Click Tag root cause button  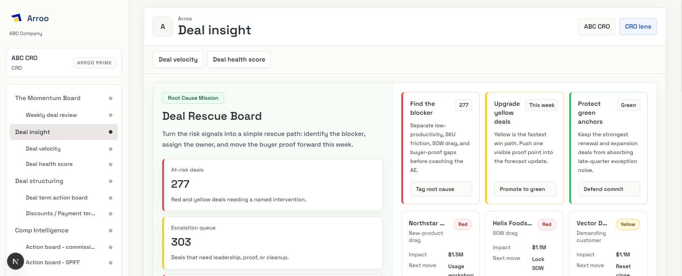click(441, 189)
